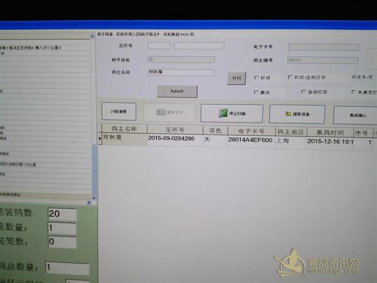Select the electronic card cell 28014A4EF600
This screenshot has height=283, width=377.
250,140
